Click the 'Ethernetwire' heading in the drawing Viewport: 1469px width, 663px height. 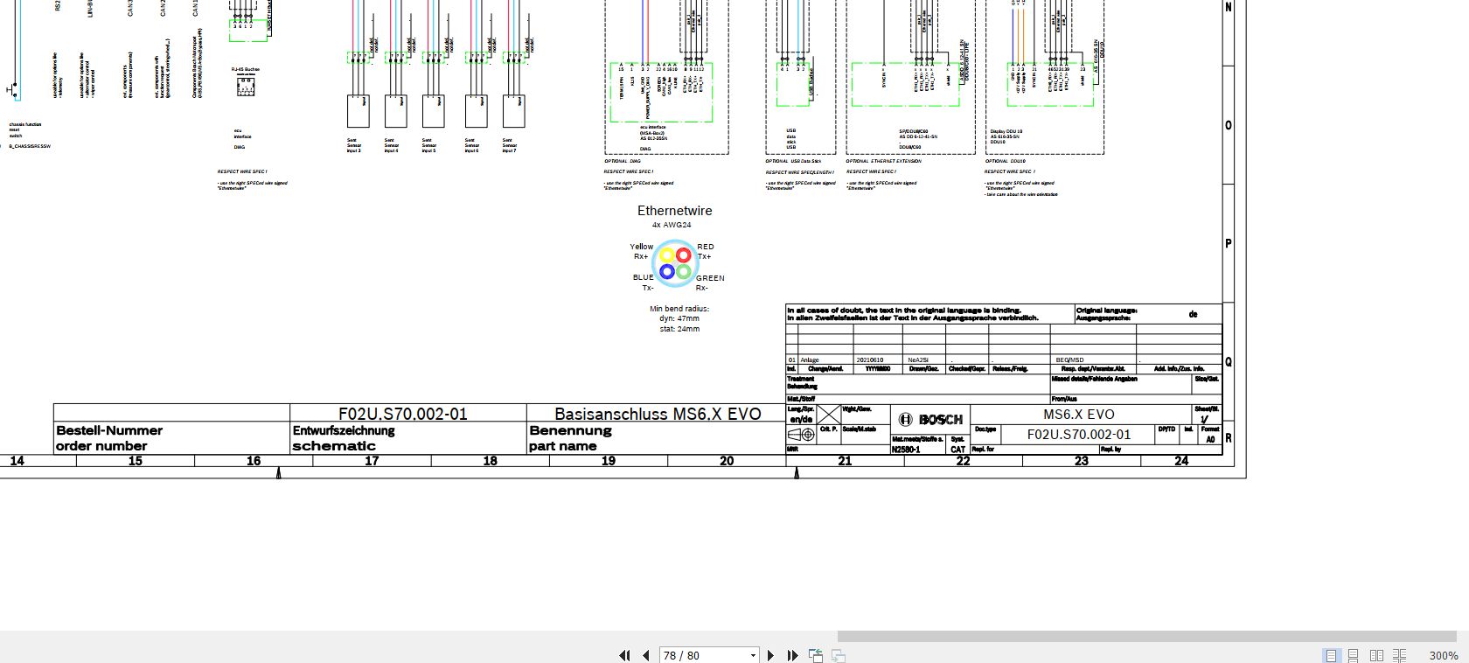(x=674, y=211)
